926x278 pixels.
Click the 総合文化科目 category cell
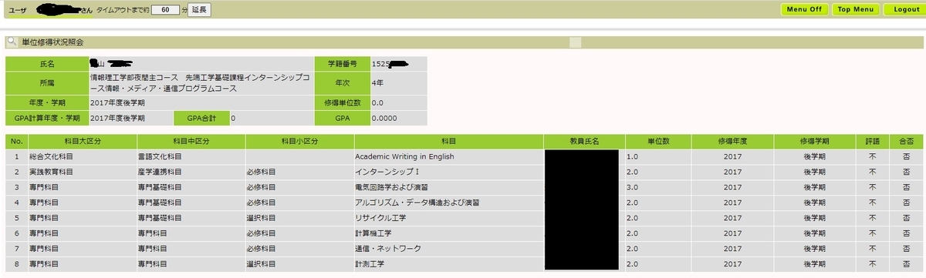click(82, 156)
